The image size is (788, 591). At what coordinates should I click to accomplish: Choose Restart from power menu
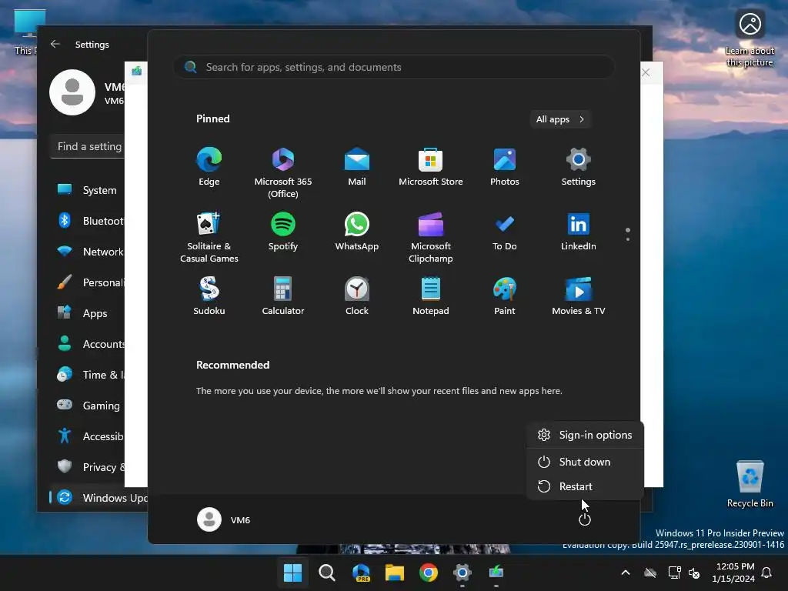pyautogui.click(x=585, y=486)
